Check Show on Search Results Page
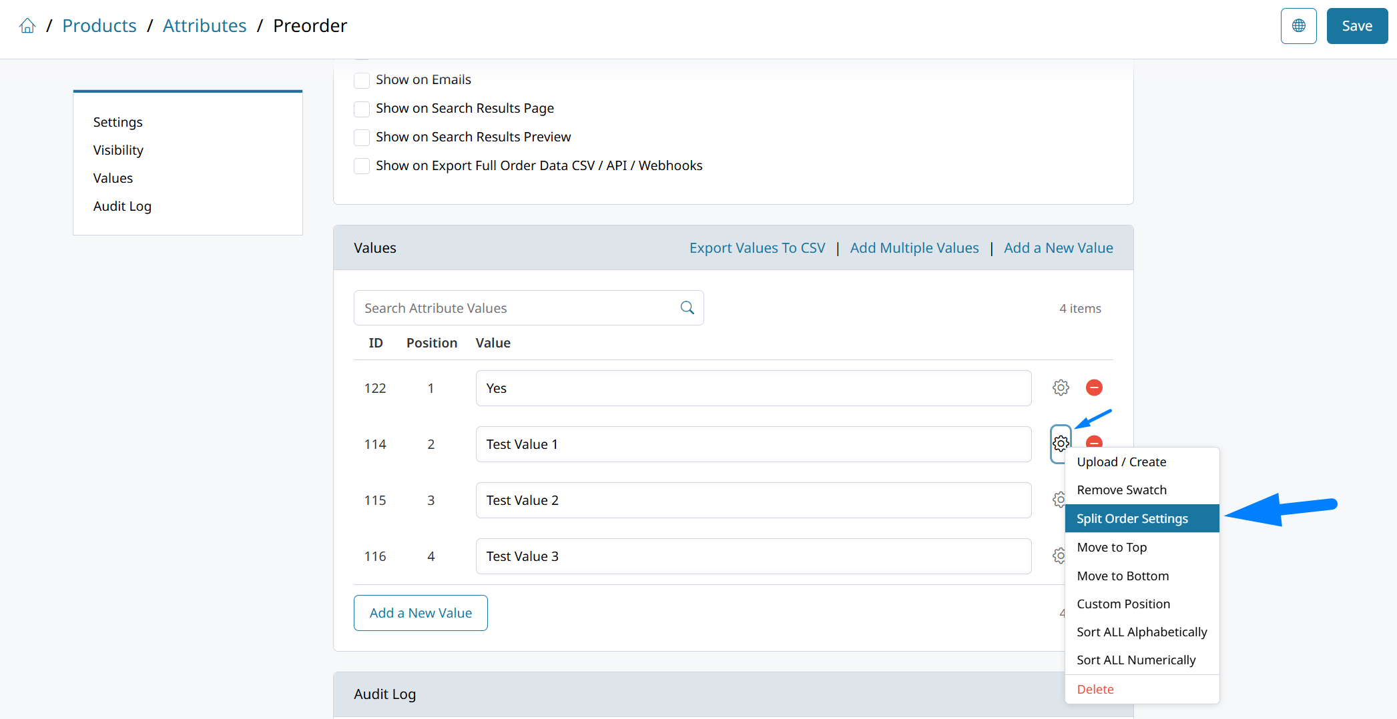This screenshot has height=719, width=1397. 362,109
